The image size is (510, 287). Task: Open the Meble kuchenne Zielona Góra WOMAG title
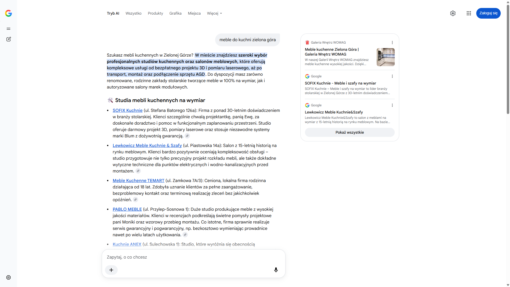click(332, 52)
